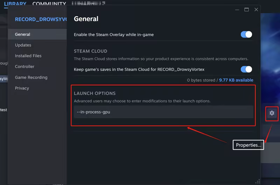Screen dimensions: 280x185
Task: Open the Controller settings section
Action: (24, 67)
